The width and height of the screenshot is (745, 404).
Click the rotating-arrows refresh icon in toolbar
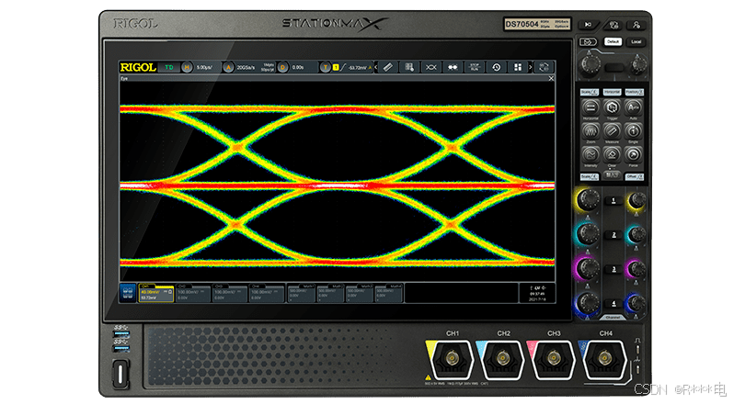pos(544,67)
